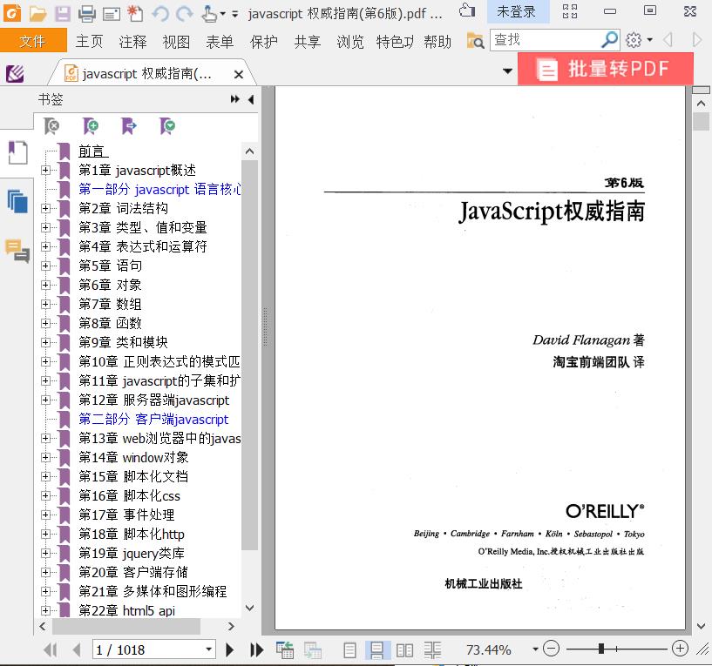Undo the last action
This screenshot has width=712, height=666.
(159, 14)
